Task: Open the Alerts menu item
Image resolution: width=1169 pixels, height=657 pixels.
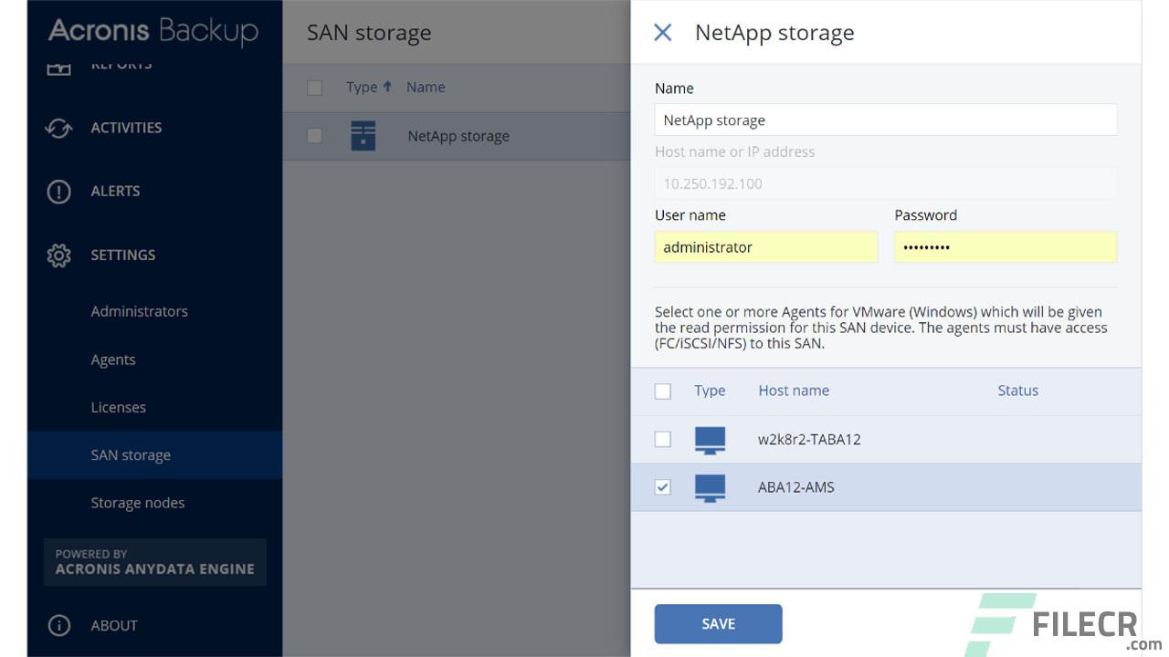Action: pyautogui.click(x=115, y=192)
